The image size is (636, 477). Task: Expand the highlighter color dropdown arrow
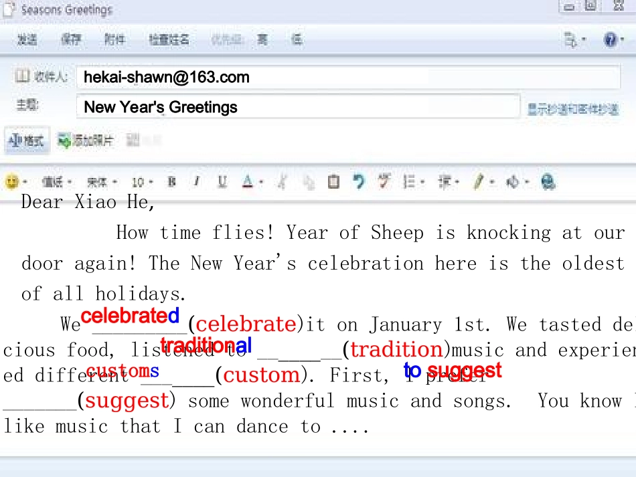tap(492, 182)
